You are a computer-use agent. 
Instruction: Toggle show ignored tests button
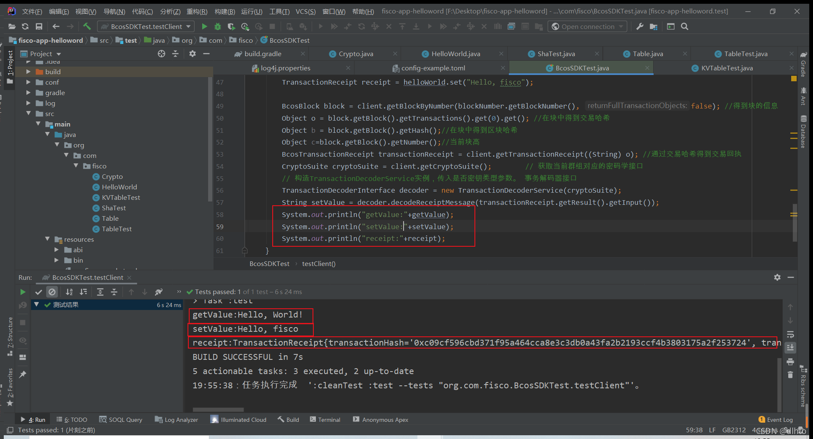pyautogui.click(x=52, y=292)
